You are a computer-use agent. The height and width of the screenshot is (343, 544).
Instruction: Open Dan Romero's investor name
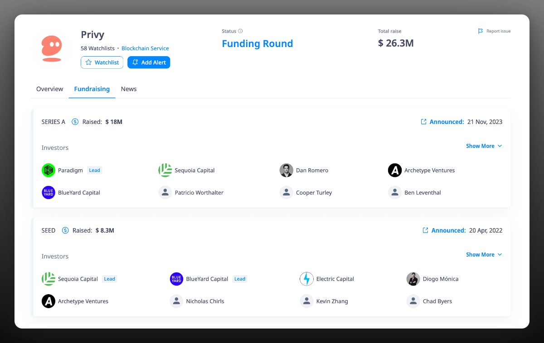[x=312, y=170]
